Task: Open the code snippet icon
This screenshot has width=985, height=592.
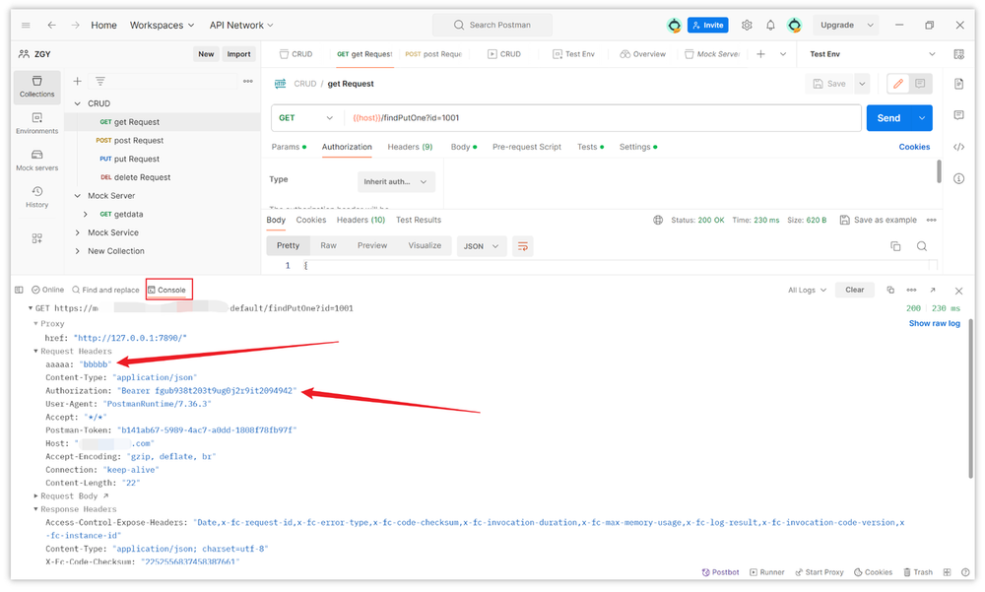Action: (x=958, y=147)
